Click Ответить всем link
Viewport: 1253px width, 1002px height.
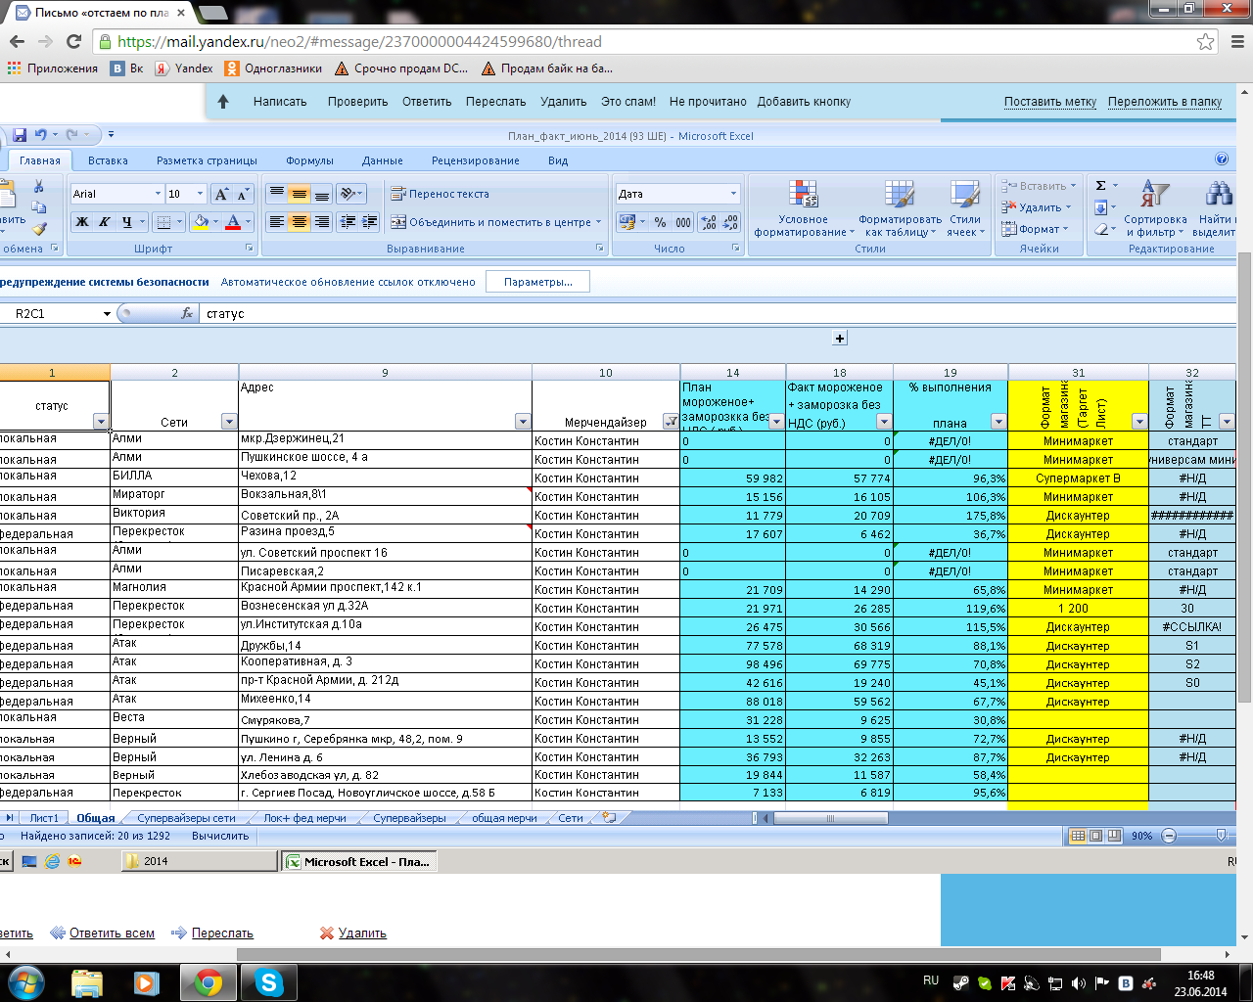tap(112, 934)
